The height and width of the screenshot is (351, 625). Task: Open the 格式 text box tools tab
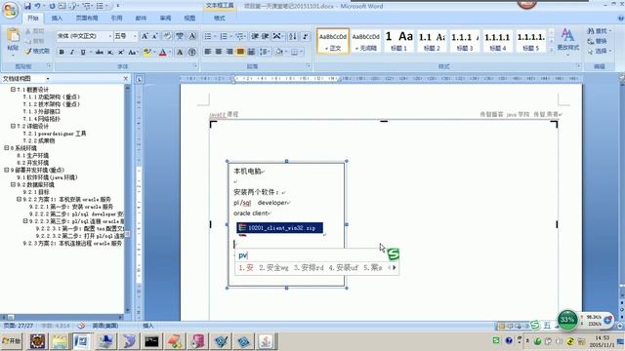(219, 19)
